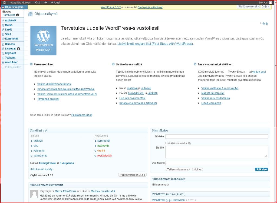
Task: Collapse the menu with Piilota valikko
Action: click(11, 67)
